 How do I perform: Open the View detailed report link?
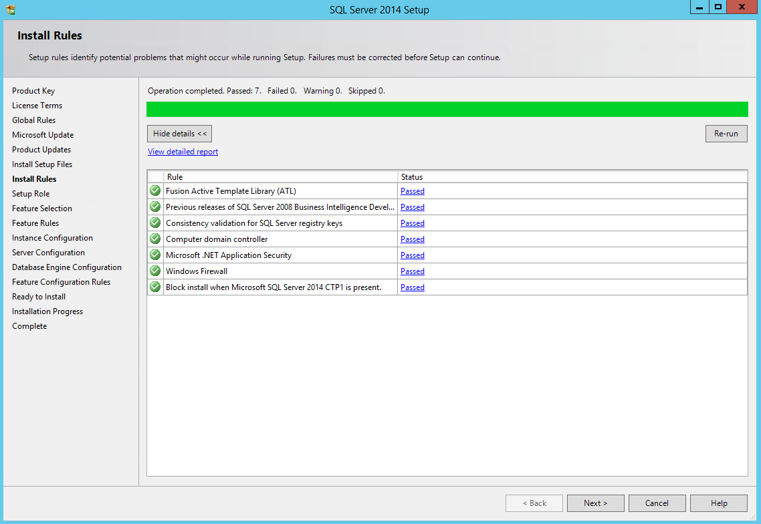click(183, 151)
